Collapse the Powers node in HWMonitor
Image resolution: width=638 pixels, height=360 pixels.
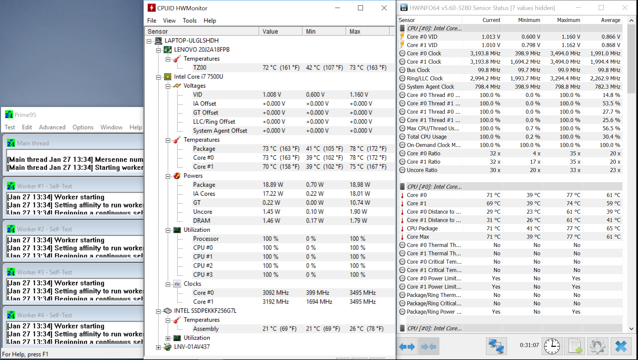168,176
